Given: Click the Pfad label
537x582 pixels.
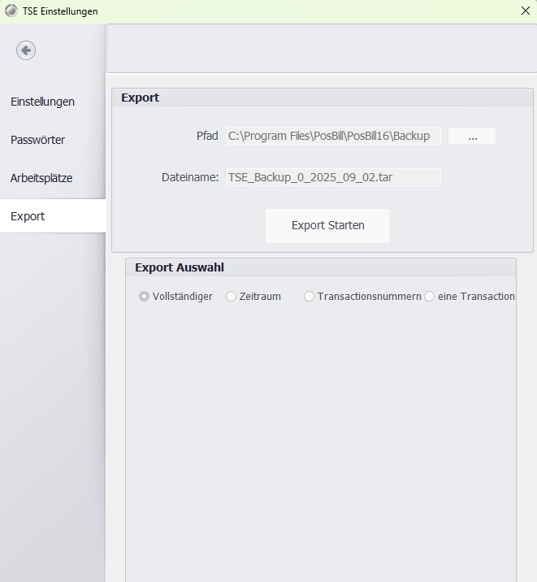Looking at the screenshot, I should point(207,136).
